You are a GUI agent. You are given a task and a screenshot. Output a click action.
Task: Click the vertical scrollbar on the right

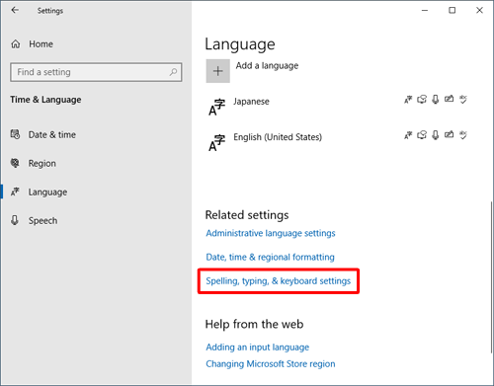coord(491,276)
